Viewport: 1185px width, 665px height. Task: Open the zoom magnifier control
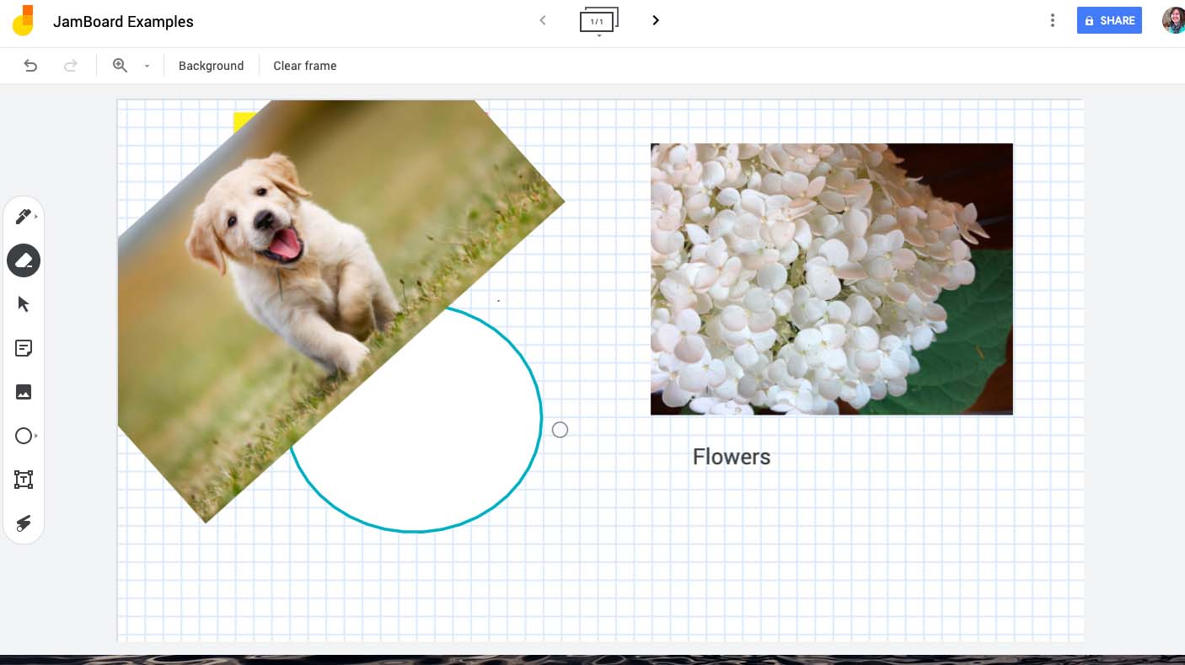tap(121, 66)
